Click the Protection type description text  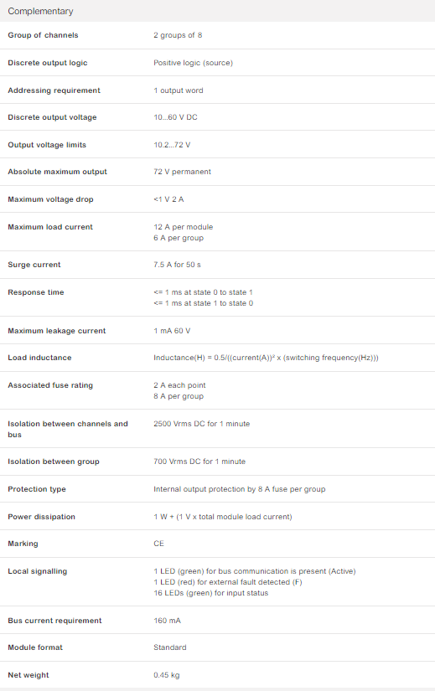[239, 489]
